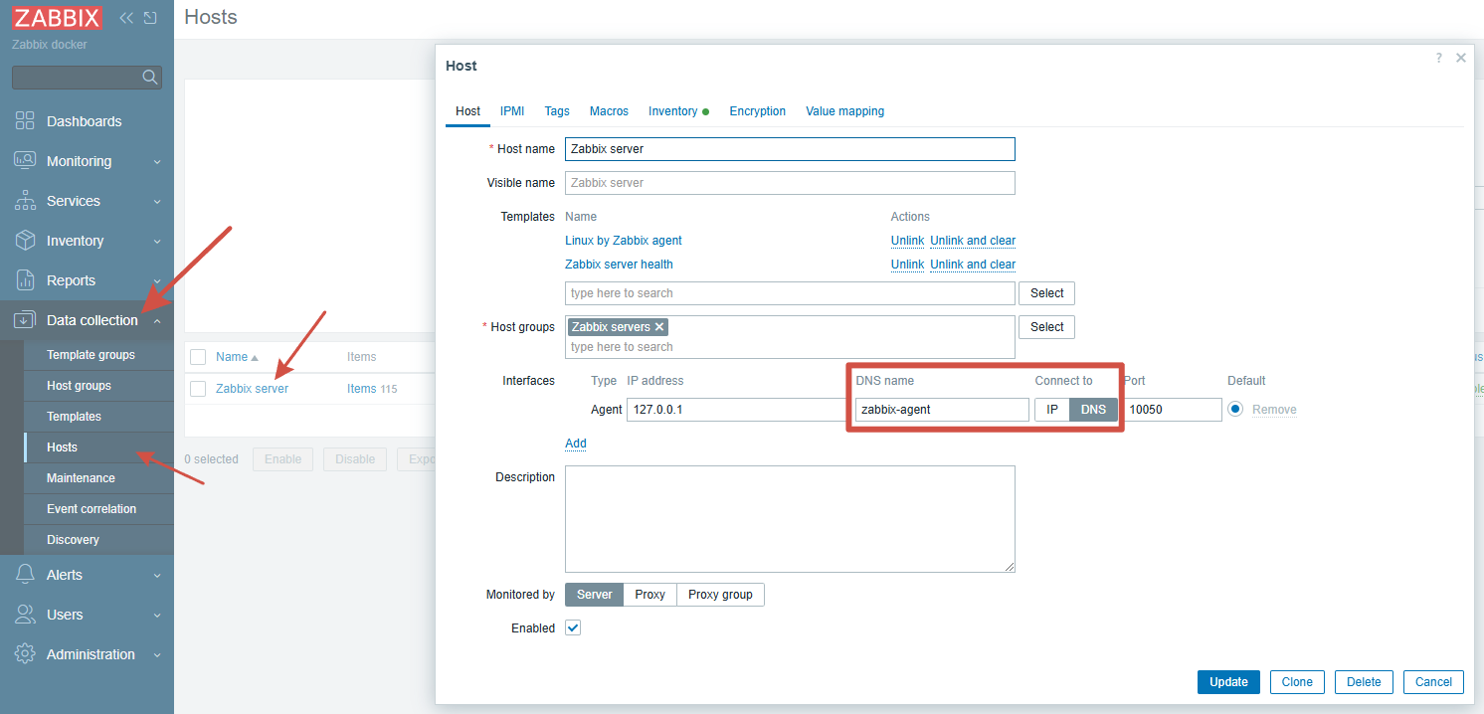Image resolution: width=1484 pixels, height=714 pixels.
Task: Expand the Services menu
Action: click(x=156, y=201)
